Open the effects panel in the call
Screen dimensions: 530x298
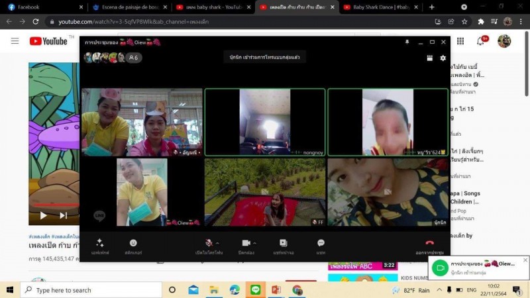pos(99,244)
